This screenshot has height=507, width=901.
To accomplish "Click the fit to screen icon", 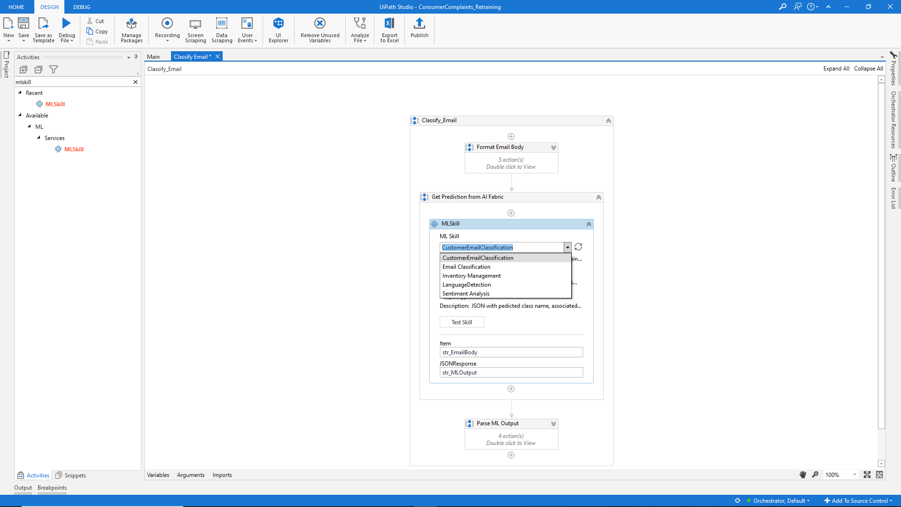I will 867,475.
